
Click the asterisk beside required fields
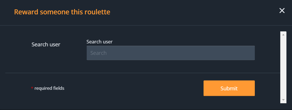pos(32,88)
